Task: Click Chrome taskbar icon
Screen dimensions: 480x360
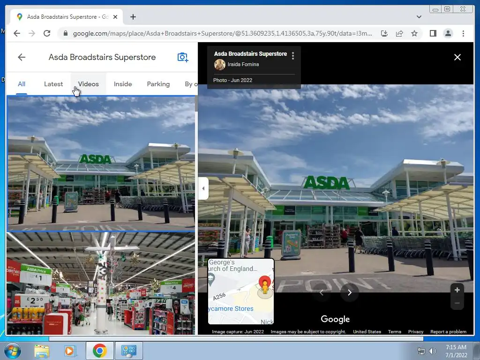Action: [99, 351]
